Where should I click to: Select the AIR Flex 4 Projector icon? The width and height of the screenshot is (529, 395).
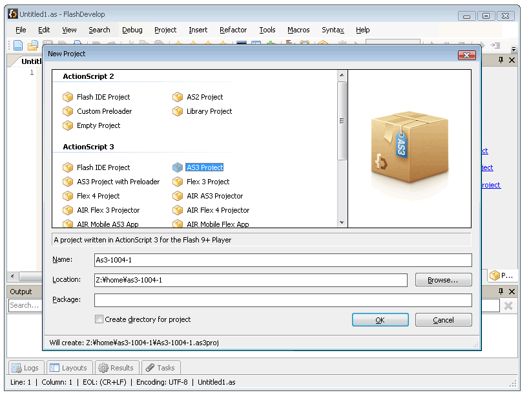[178, 210]
